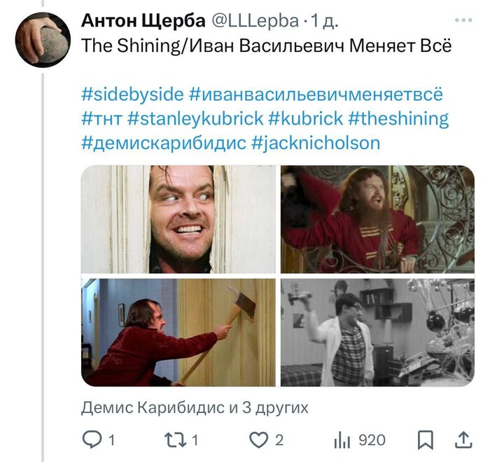Open the three-dot more options menu

click(x=463, y=20)
